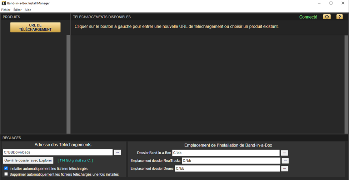
Task: Click the URL DE TÉLÉCHARGEMENT button
Action: (35, 27)
